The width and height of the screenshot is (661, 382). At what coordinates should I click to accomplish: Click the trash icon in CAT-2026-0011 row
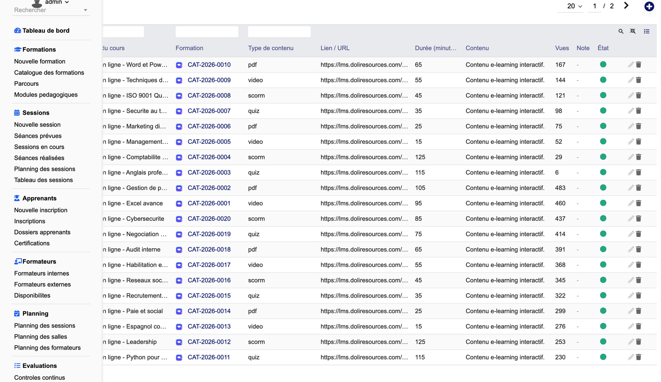click(x=639, y=357)
